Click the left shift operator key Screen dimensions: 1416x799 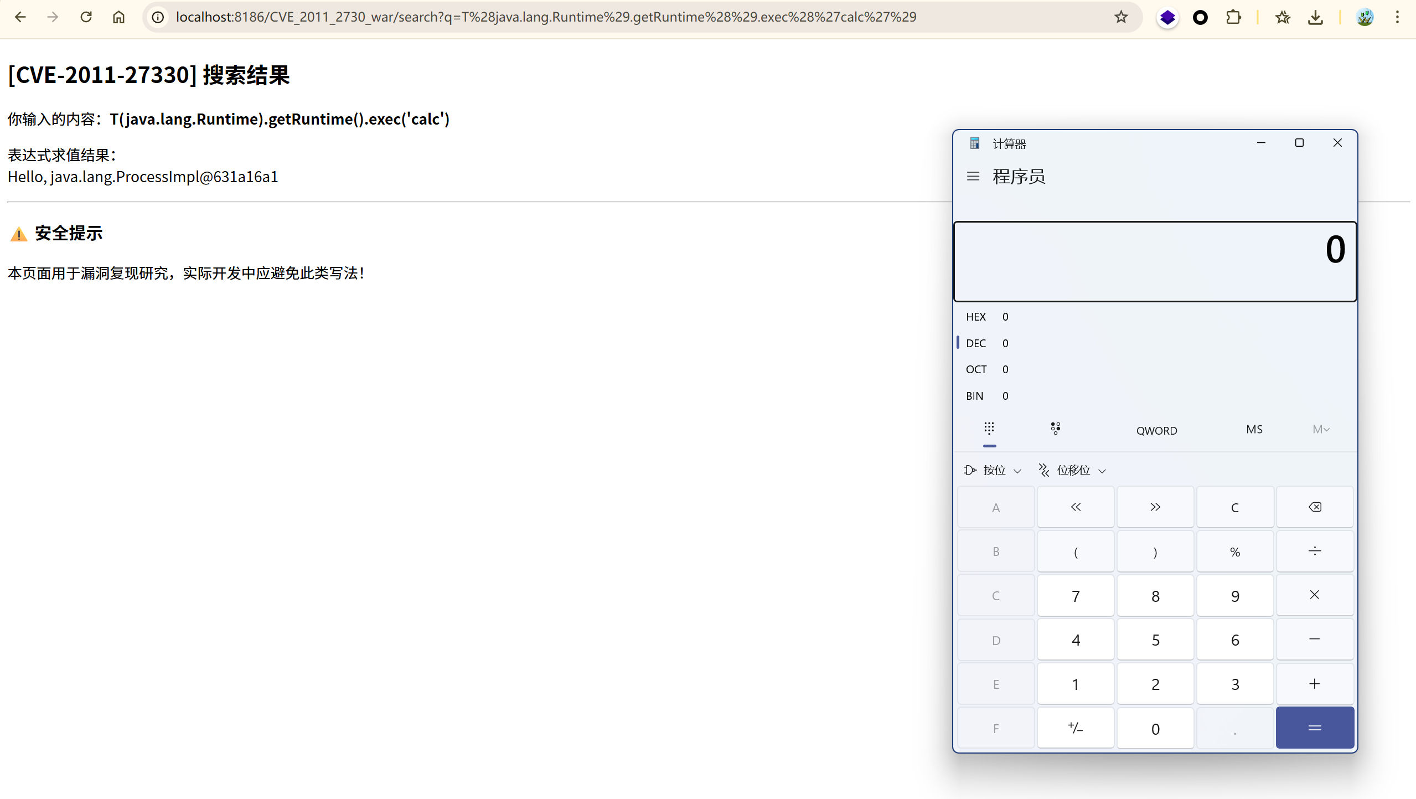point(1075,507)
